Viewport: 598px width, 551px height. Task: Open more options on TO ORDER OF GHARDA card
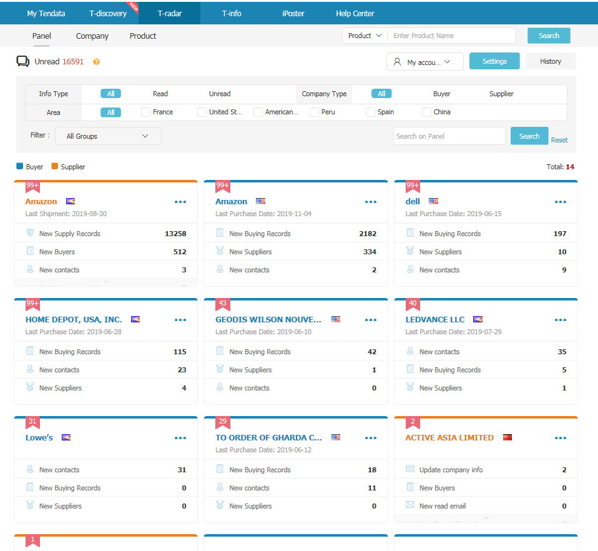point(370,438)
